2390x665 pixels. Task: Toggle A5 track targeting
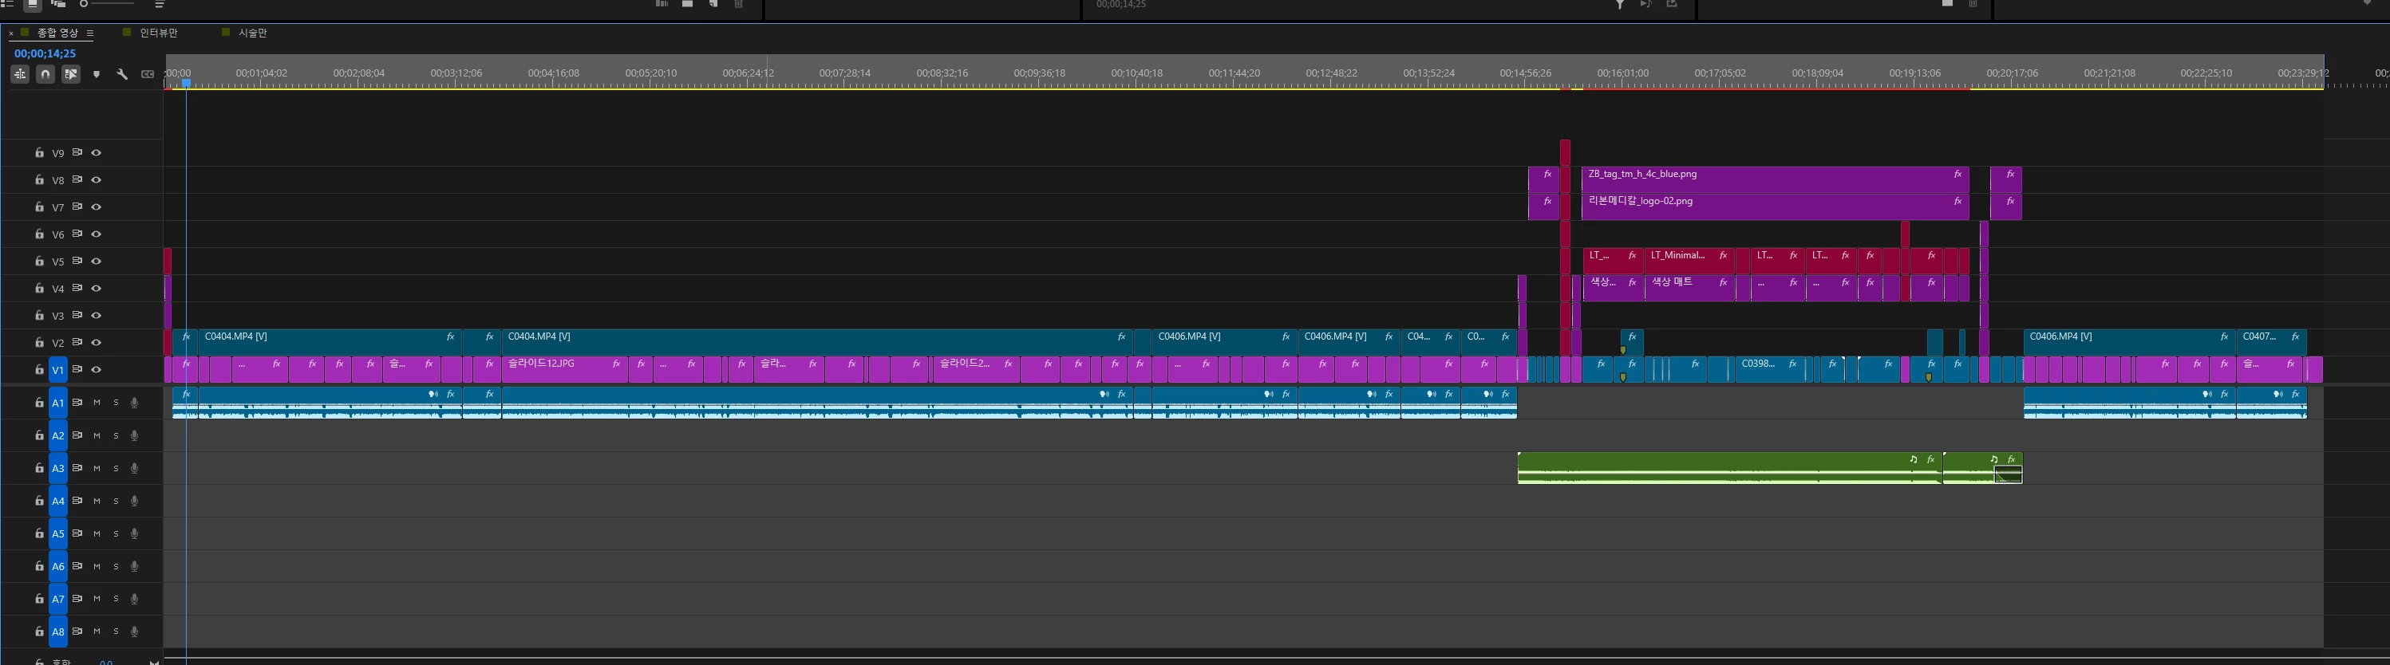pos(57,533)
